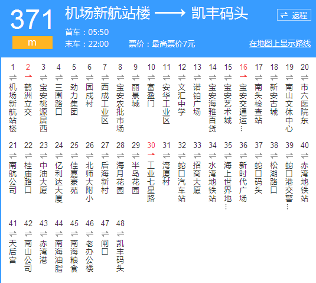Click the two-way arrow icon above 宝安农批市场

tap(120, 78)
